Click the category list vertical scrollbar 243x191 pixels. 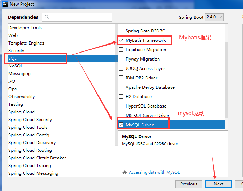[x=116, y=85]
